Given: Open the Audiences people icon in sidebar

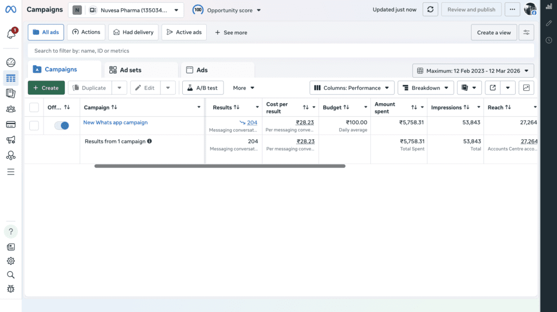Looking at the screenshot, I should pos(10,109).
